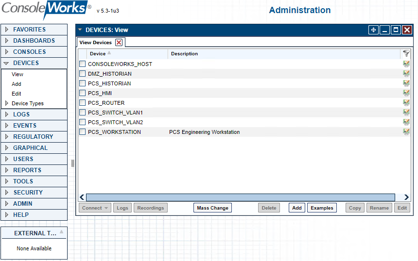Click the Copy button
Viewport: 418px width, 261px height.
(355, 208)
